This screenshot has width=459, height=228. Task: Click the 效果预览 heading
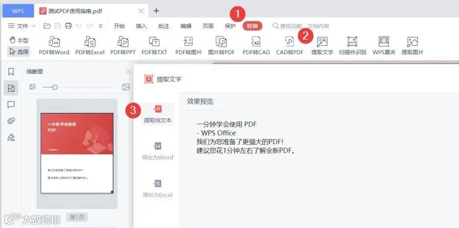coord(200,101)
